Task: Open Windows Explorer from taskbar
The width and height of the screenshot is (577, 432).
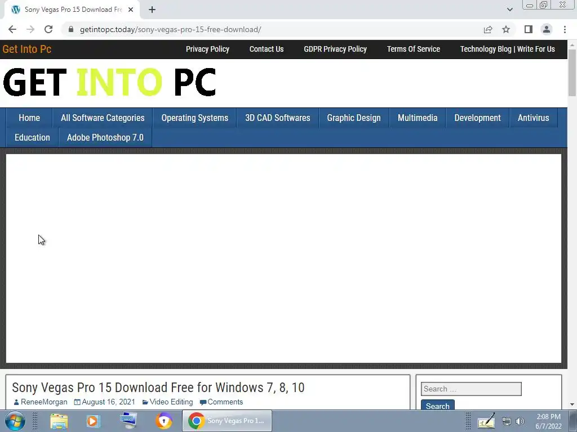Action: 59,421
